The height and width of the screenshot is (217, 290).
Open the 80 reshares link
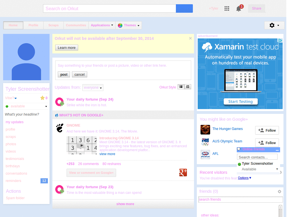112,164
